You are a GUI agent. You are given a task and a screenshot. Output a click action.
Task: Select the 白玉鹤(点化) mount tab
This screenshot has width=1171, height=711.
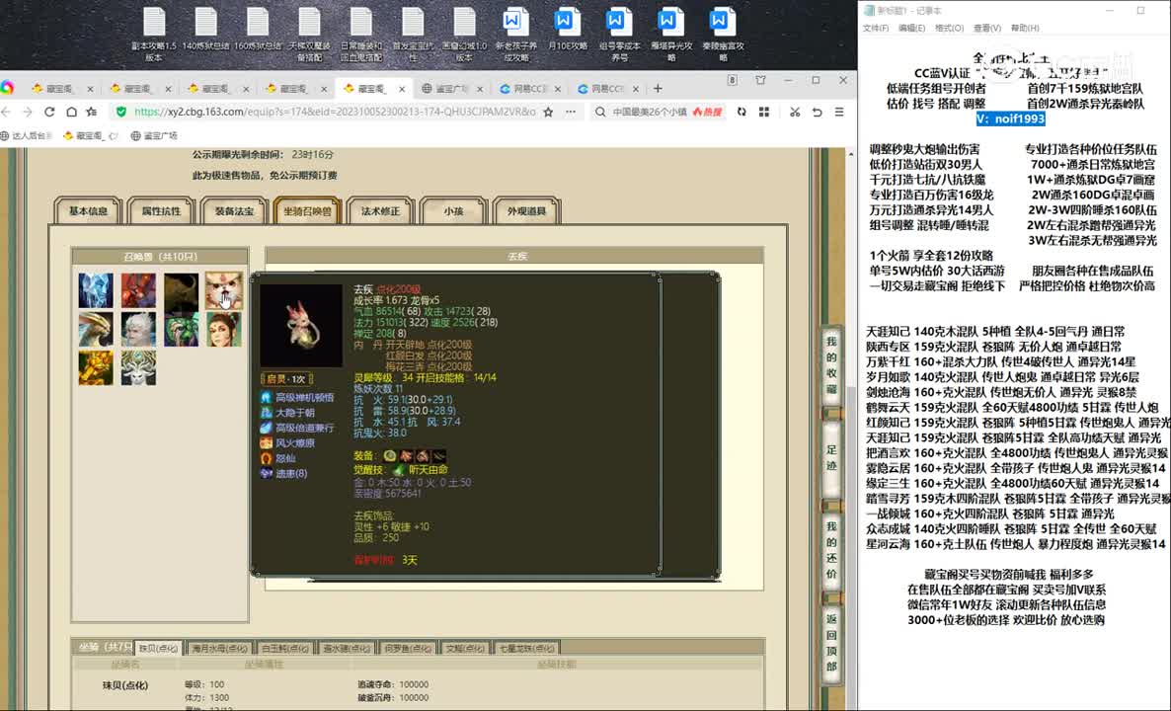[285, 648]
